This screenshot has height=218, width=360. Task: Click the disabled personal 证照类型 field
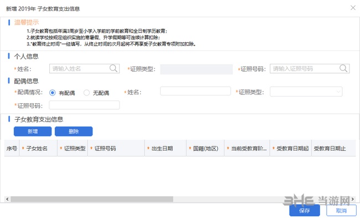pyautogui.click(x=196, y=69)
